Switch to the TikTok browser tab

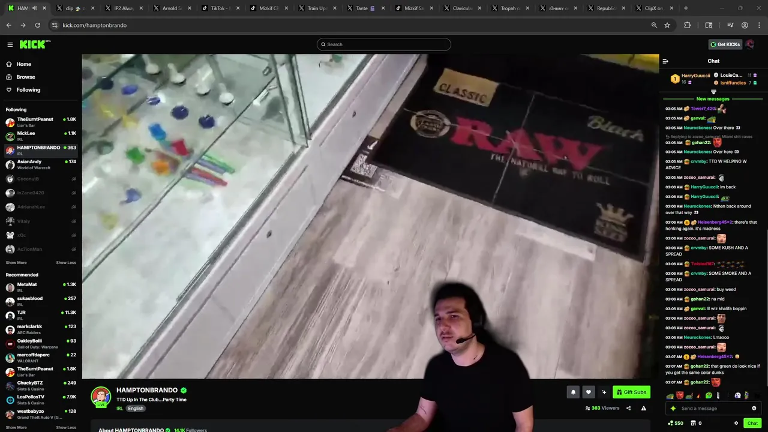point(218,8)
